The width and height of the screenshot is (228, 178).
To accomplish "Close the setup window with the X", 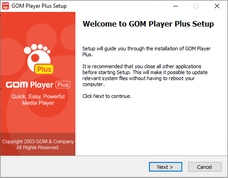I will coord(217,6).
